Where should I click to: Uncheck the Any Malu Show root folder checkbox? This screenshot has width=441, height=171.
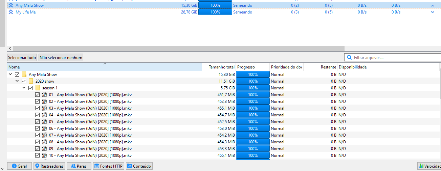click(17, 75)
